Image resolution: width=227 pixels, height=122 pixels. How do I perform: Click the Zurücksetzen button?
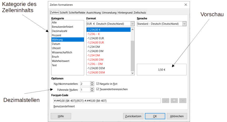point(133,116)
